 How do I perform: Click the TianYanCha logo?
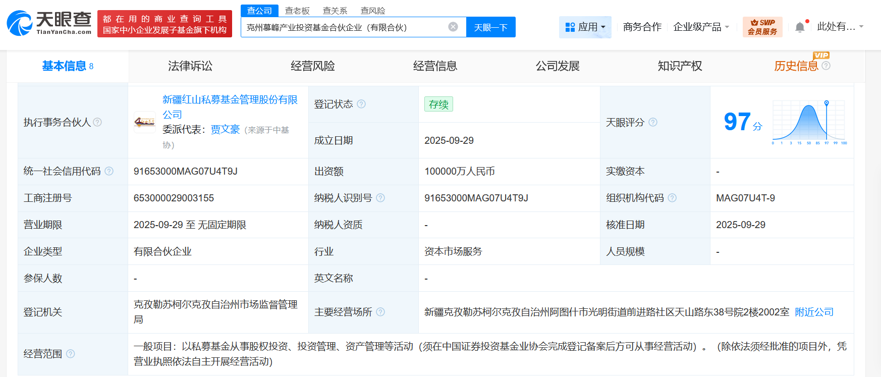49,23
